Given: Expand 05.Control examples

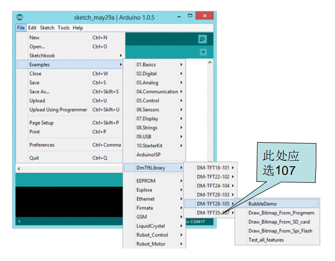Looking at the screenshot, I should pyautogui.click(x=154, y=101).
